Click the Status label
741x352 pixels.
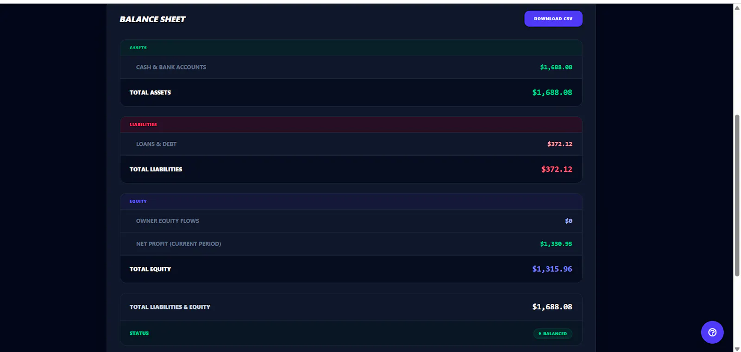pos(139,333)
